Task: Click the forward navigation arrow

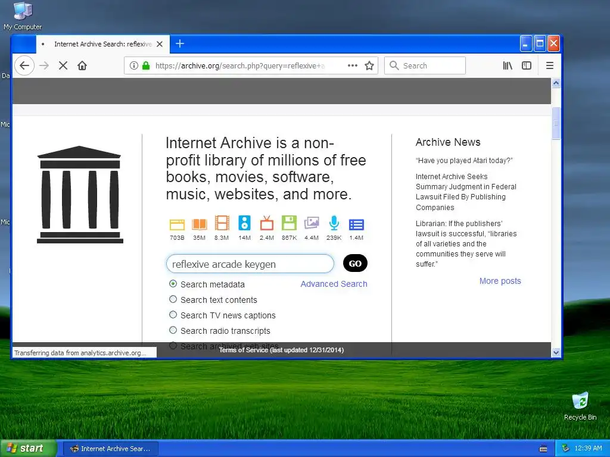Action: point(44,65)
